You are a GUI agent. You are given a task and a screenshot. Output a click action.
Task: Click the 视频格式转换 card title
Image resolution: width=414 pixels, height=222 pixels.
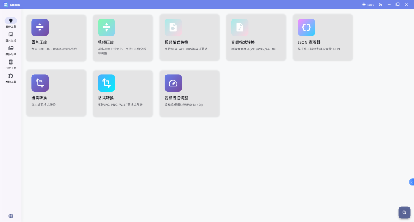176,42
